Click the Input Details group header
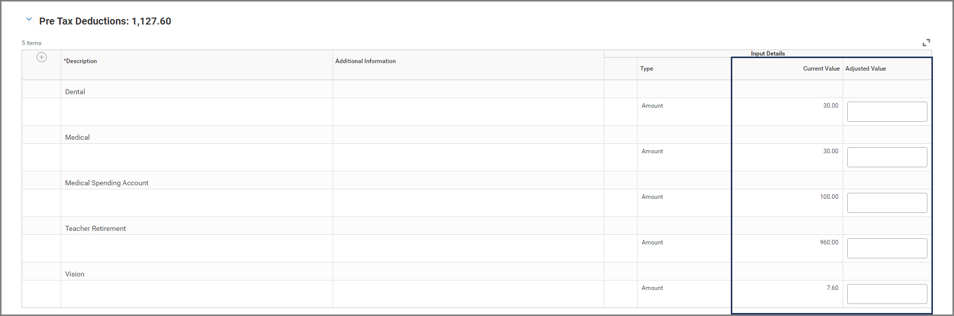This screenshot has width=954, height=316. point(767,54)
